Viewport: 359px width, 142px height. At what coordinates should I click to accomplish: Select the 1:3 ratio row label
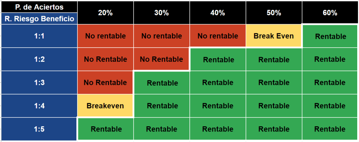coord(39,82)
